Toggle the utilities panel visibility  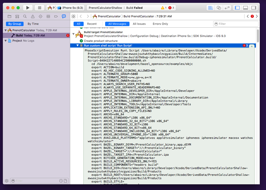[254, 8]
